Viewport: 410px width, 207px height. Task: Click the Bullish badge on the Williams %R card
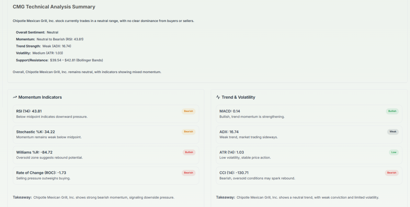(189, 152)
